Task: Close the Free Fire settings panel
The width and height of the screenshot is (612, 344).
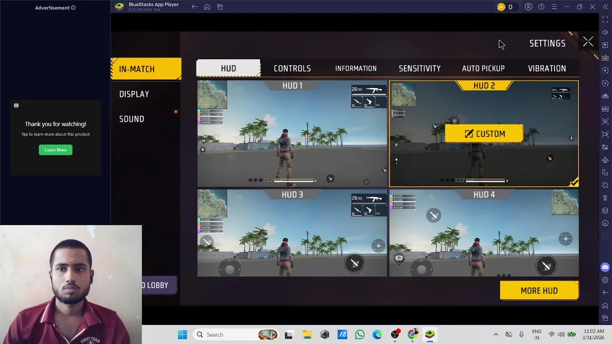Action: (x=588, y=43)
